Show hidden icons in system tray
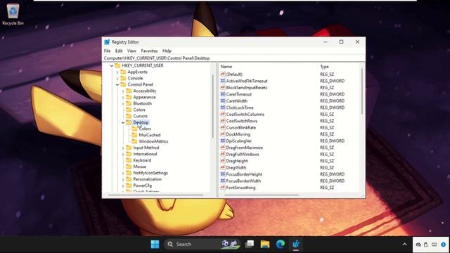The width and height of the screenshot is (450, 253). (404, 245)
